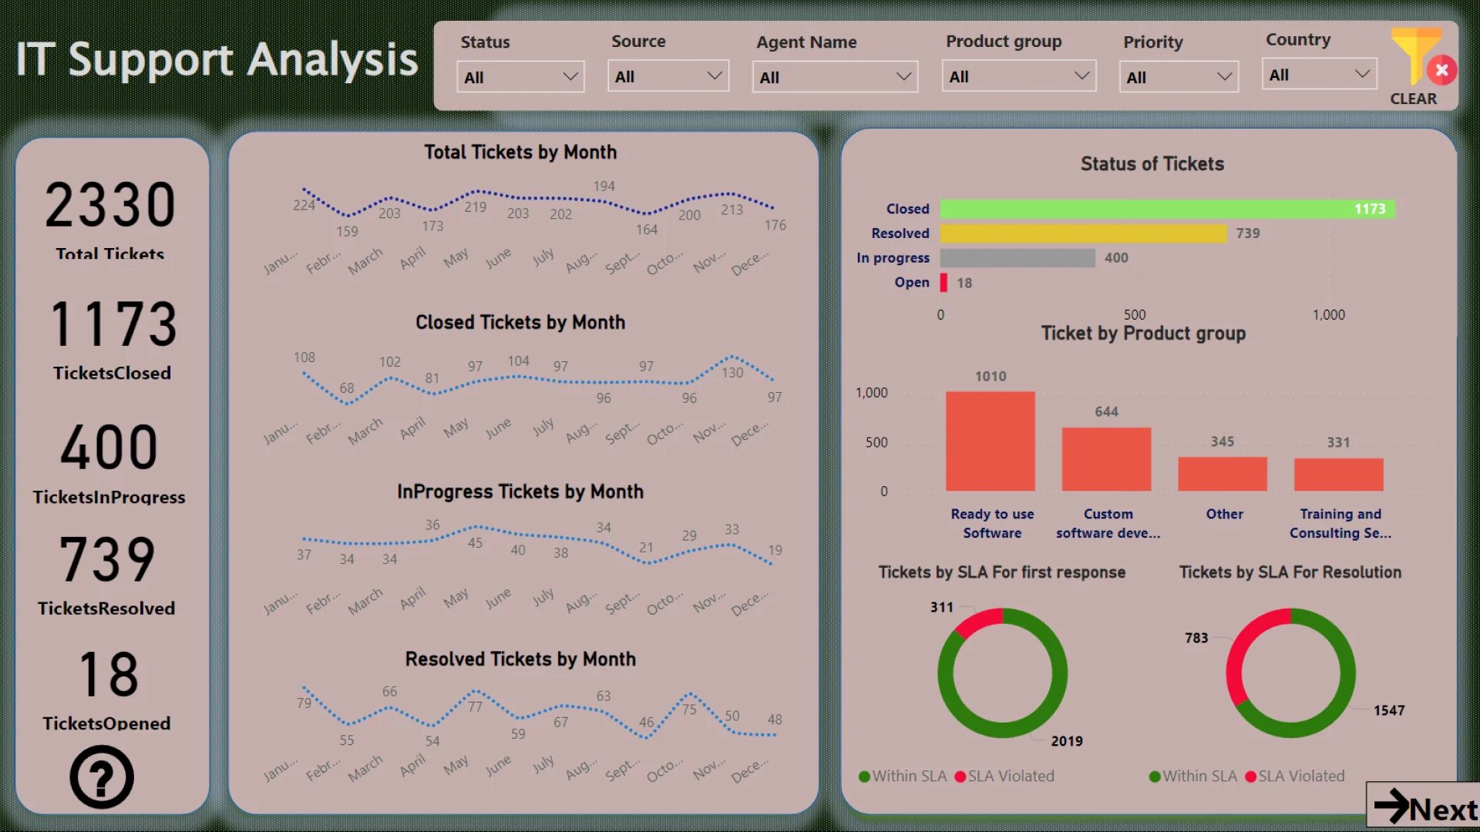1480x832 pixels.
Task: Click the Closed Tickets by Month title
Action: [520, 323]
